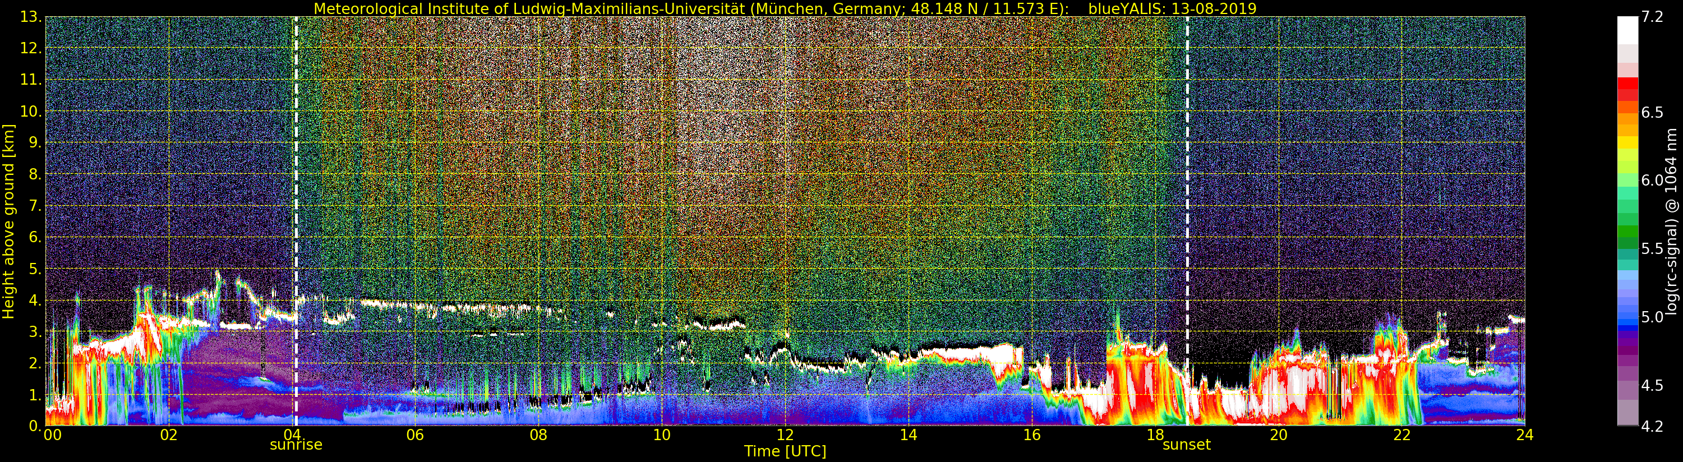Click height axis tick label 12.
Screen dimensions: 1683x462
point(31,48)
